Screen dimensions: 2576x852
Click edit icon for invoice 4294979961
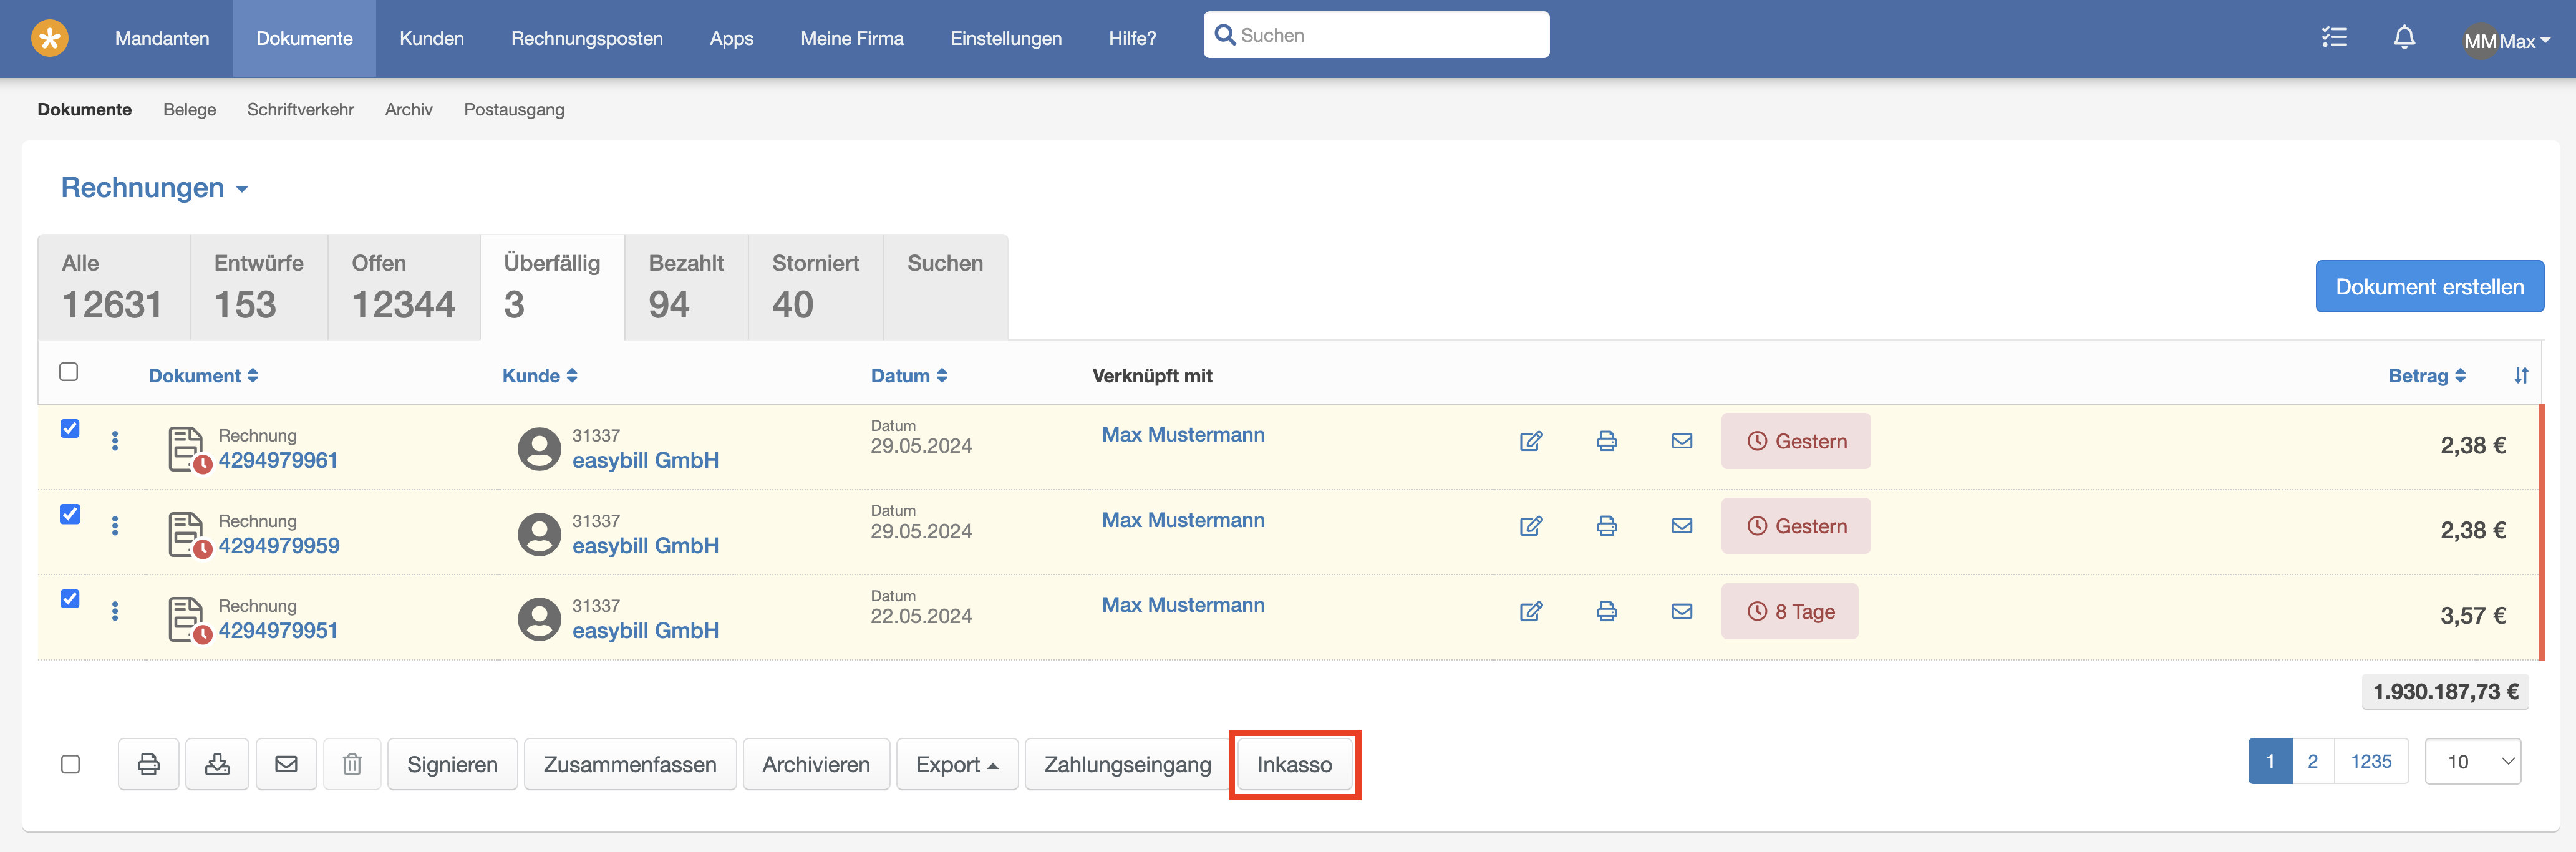1530,441
